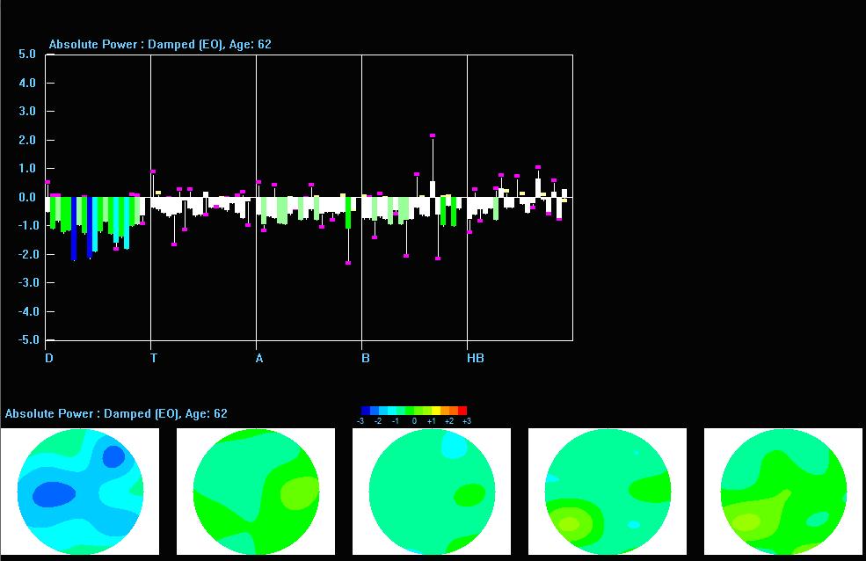Click the first (delta) topographic head map
Viewport: 866px width, 561px height.
[x=80, y=492]
